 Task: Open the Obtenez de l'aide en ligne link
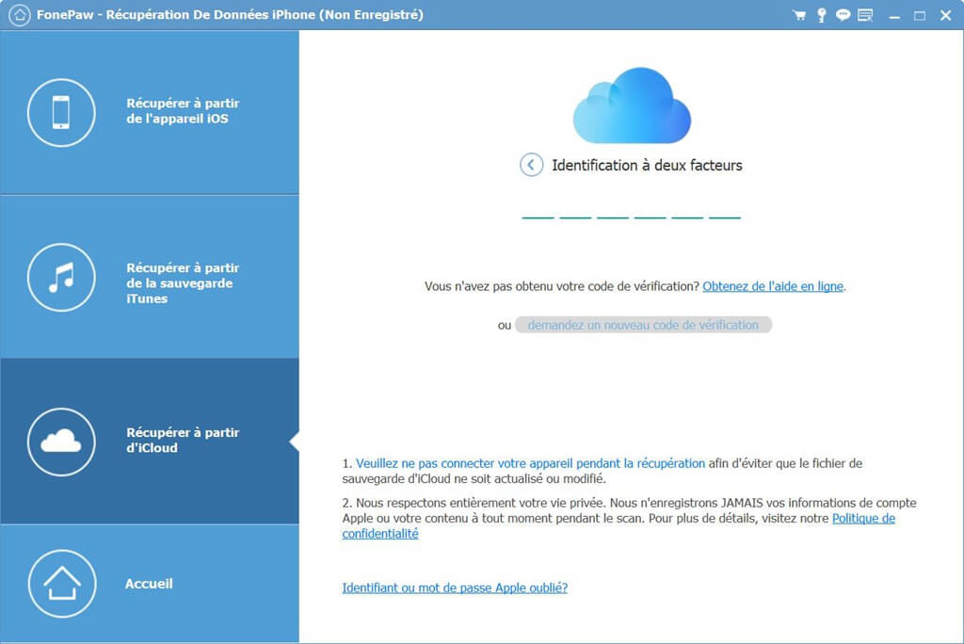click(x=773, y=286)
